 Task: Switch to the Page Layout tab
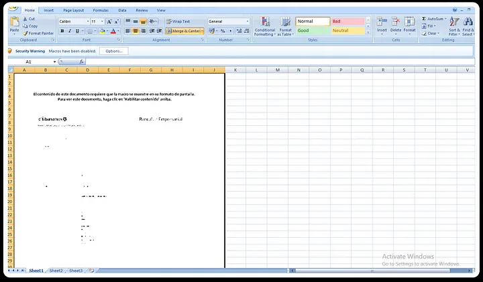tap(74, 11)
